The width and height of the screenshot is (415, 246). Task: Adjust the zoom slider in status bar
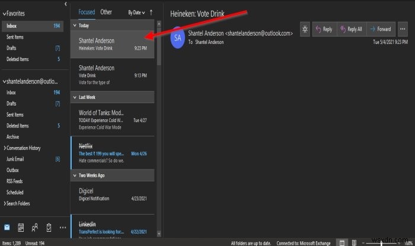[381, 243]
